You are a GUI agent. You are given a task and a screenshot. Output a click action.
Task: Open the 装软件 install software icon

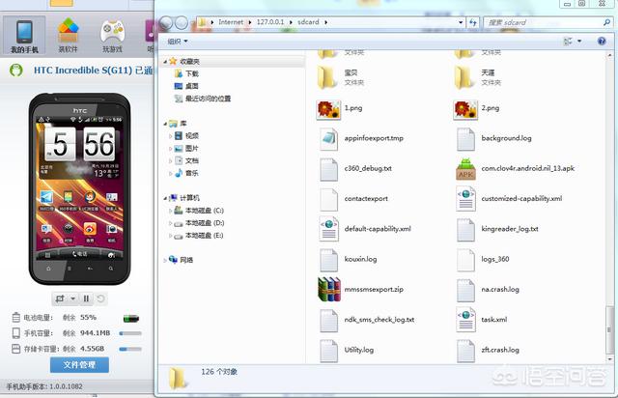[69, 36]
